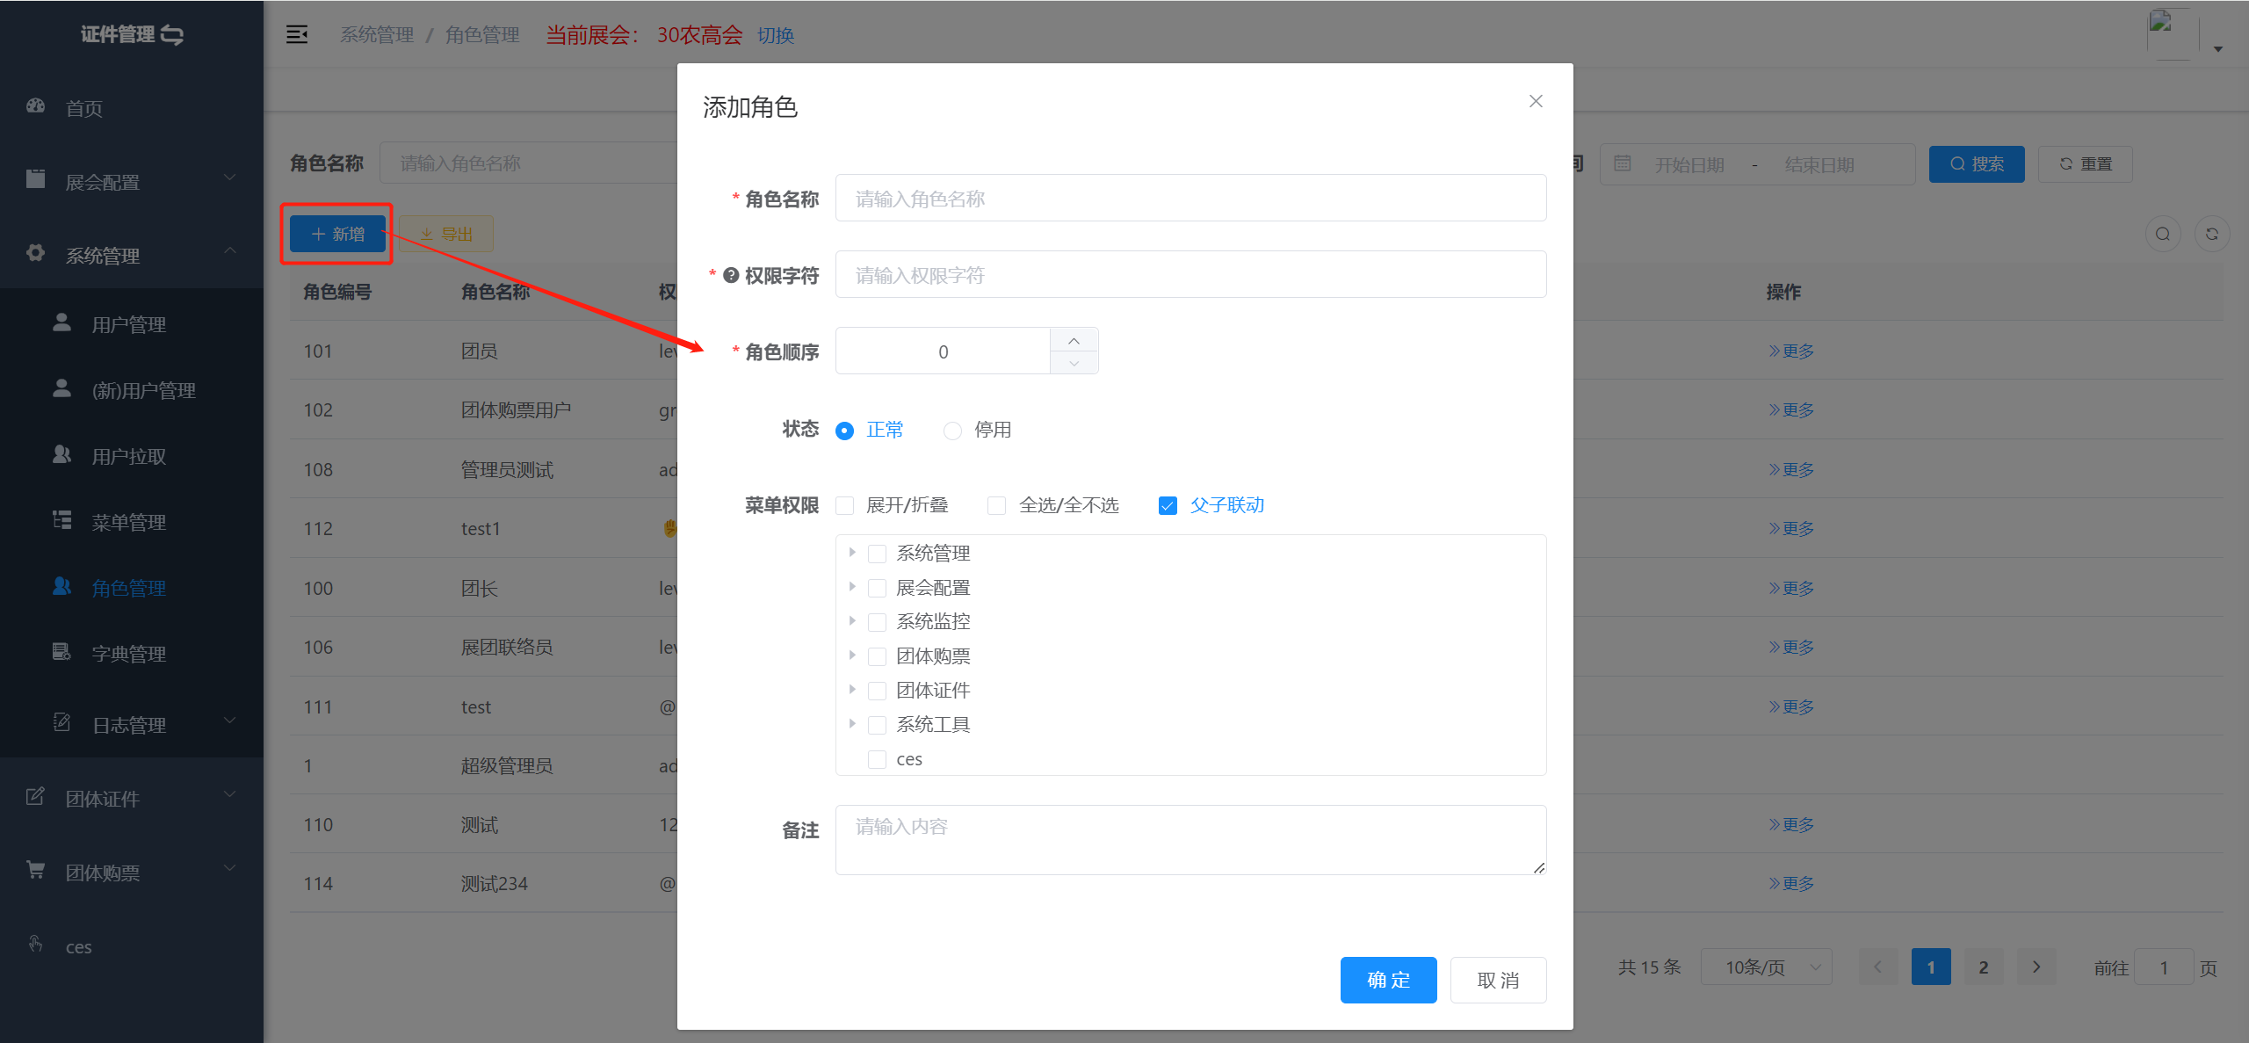The image size is (2249, 1043).
Task: Open 首页 in the sidebar
Action: click(x=132, y=107)
